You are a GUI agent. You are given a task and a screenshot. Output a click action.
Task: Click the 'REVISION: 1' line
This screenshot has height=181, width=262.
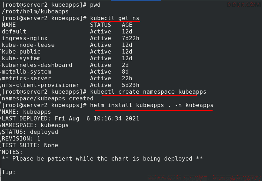coord(21,138)
